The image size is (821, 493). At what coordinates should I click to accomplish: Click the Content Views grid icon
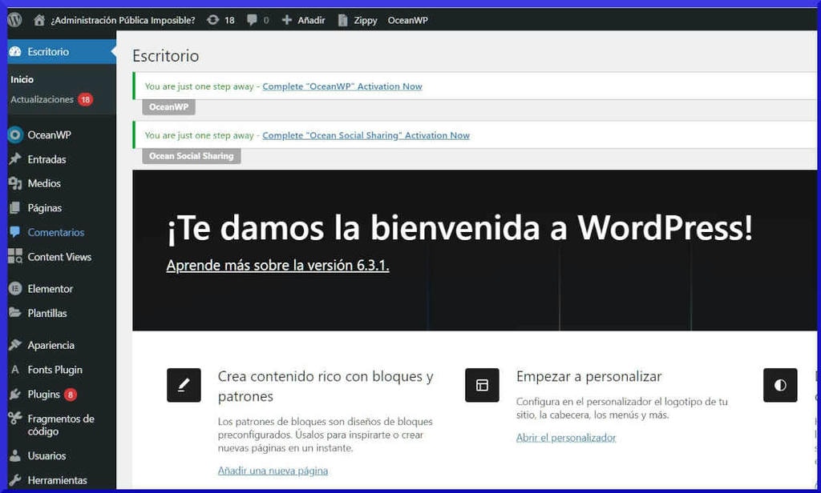(15, 256)
